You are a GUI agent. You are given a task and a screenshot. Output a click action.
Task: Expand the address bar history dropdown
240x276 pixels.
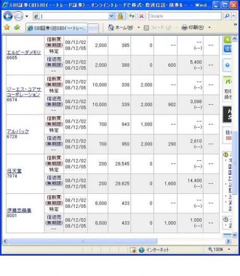tap(111, 16)
